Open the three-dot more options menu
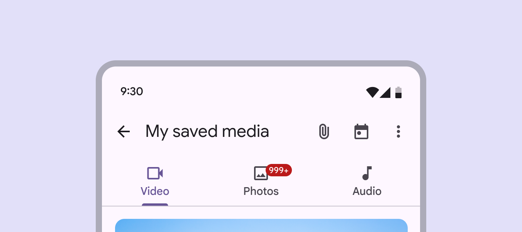 (398, 131)
